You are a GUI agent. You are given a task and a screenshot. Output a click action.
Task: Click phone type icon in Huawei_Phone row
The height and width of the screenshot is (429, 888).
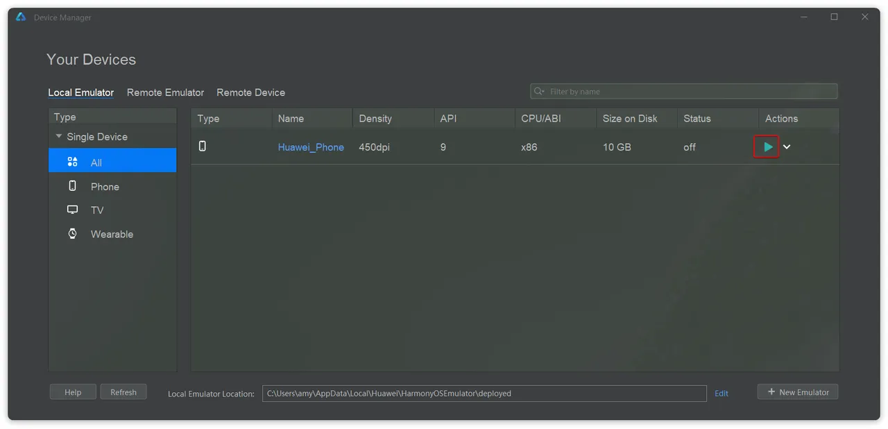click(203, 146)
